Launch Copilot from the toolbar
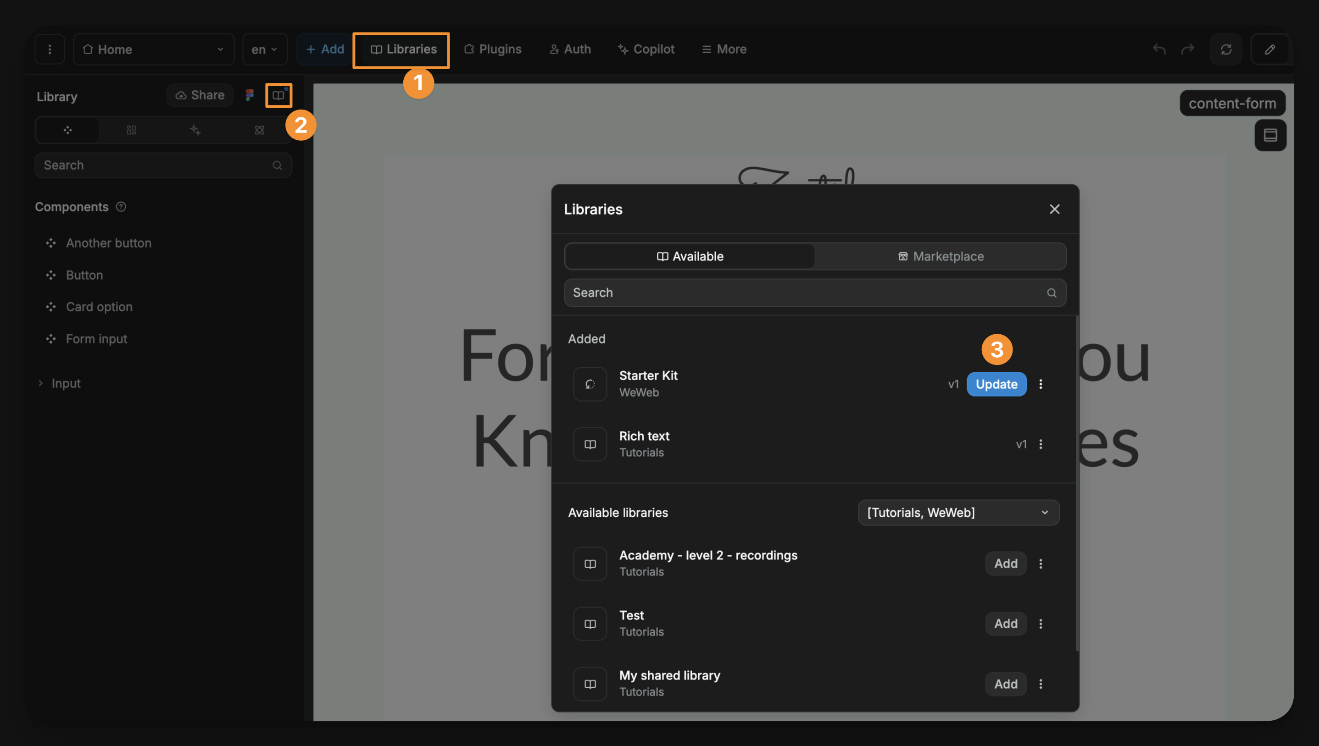The height and width of the screenshot is (746, 1319). pos(646,49)
